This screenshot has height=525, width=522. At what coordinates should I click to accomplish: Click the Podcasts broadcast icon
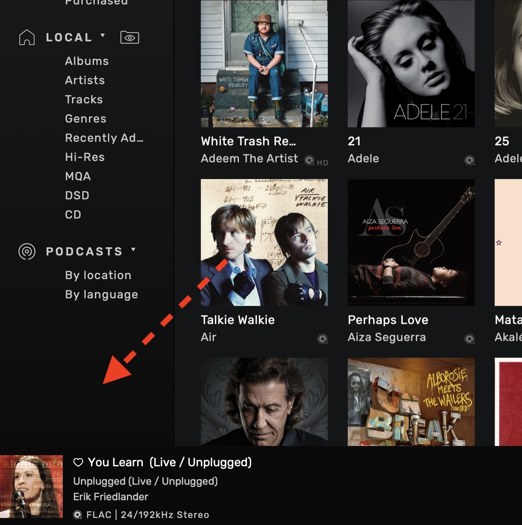(x=27, y=251)
